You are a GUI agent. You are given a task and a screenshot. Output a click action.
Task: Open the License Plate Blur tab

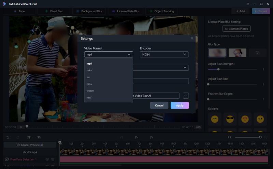pyautogui.click(x=126, y=11)
